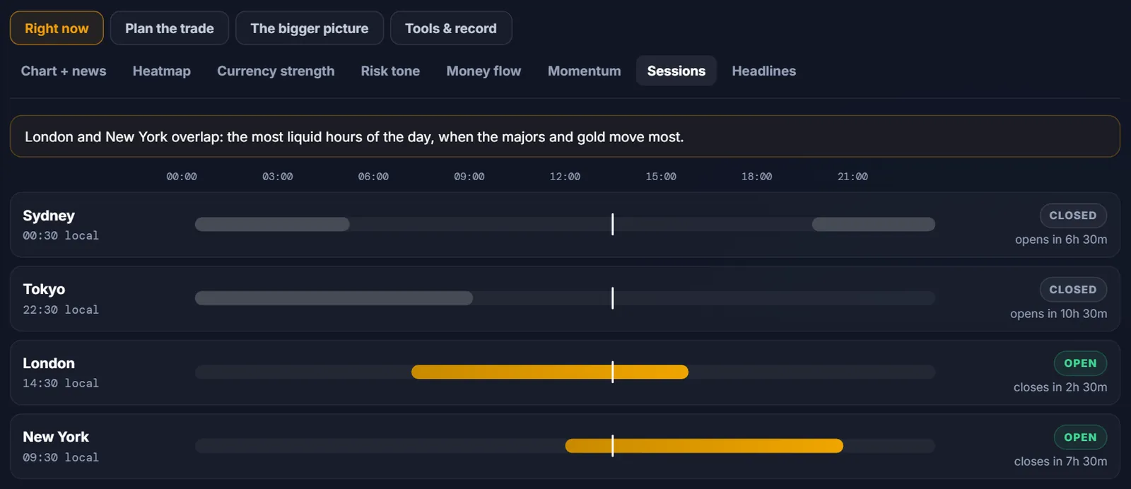Switch to Risk tone sub-tab
The height and width of the screenshot is (489, 1131).
390,71
